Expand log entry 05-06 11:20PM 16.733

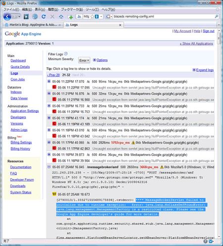click(x=49, y=106)
